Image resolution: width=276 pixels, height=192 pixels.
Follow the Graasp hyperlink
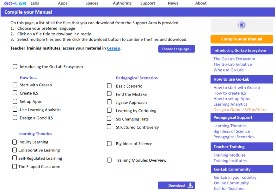point(113,48)
